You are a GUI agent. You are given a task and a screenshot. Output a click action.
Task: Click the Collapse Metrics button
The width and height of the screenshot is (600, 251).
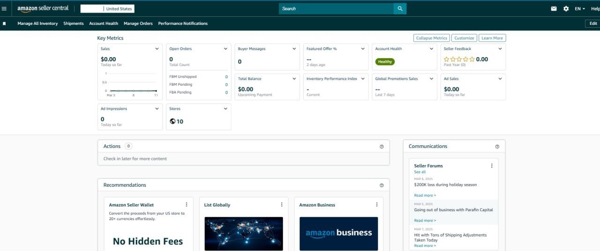coord(432,38)
